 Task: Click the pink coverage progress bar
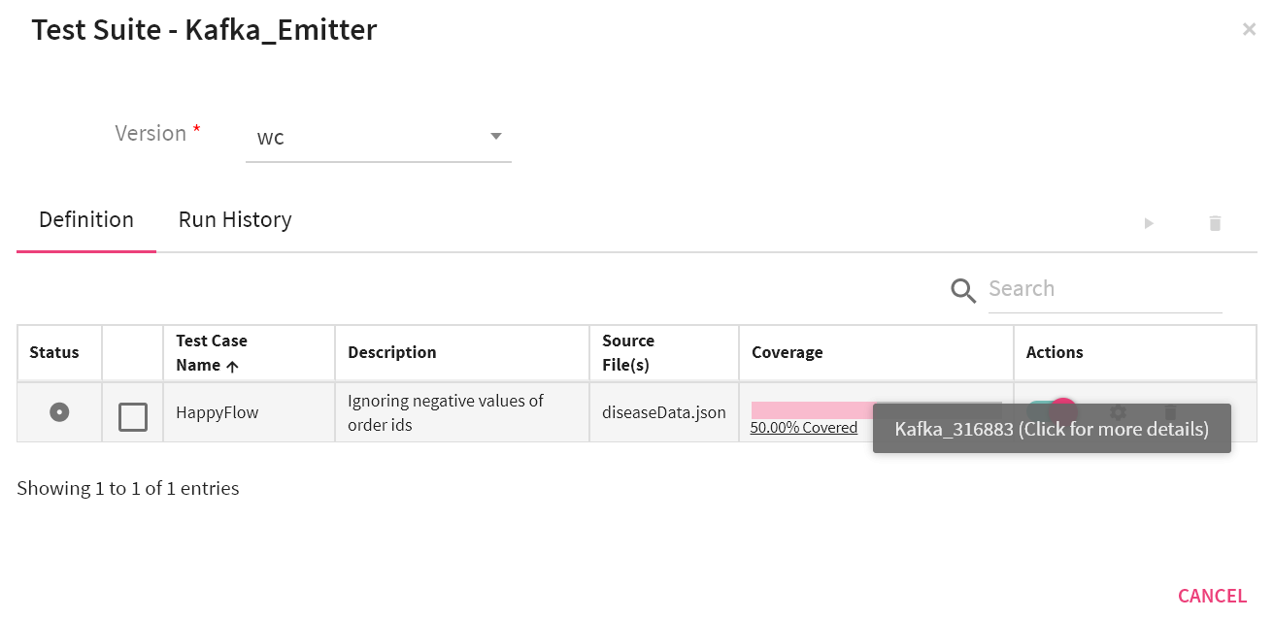click(x=811, y=409)
